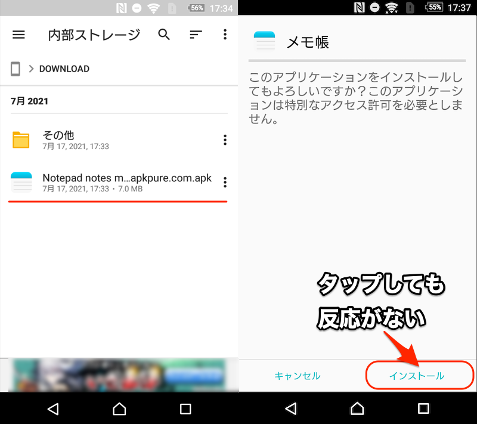
Task: Open options for その他 folder
Action: coord(225,140)
